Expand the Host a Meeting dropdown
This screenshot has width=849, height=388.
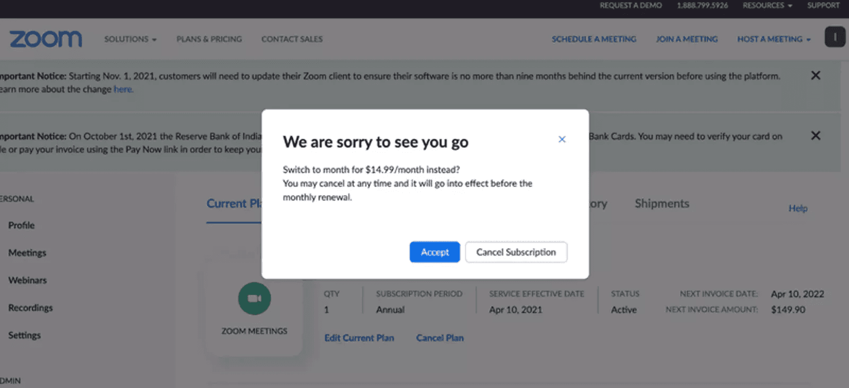pyautogui.click(x=773, y=39)
